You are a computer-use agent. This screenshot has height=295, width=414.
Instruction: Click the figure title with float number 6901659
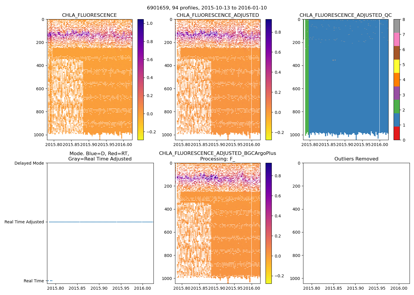click(x=207, y=8)
